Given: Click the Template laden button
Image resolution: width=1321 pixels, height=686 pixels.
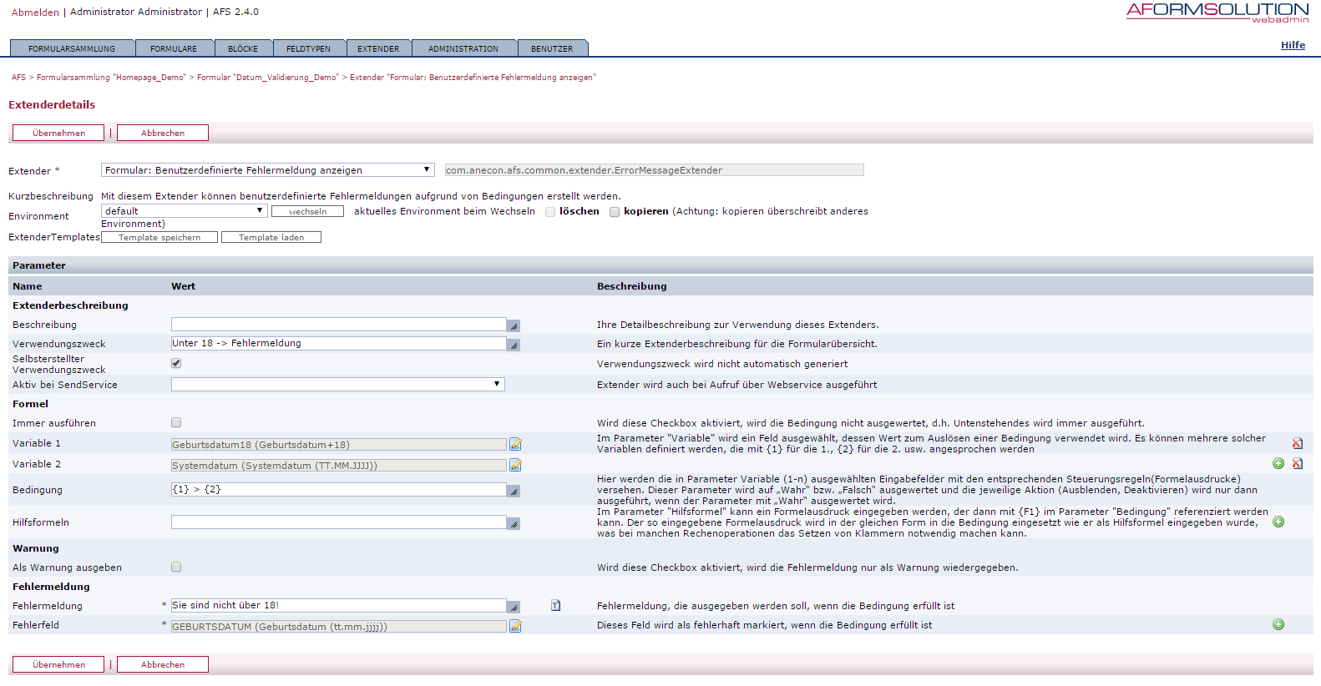Looking at the screenshot, I should pos(271,237).
